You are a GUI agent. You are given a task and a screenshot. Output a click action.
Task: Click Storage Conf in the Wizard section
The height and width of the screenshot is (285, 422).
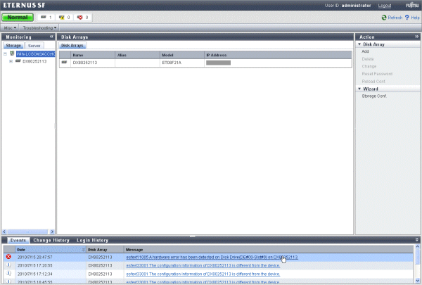coord(373,96)
